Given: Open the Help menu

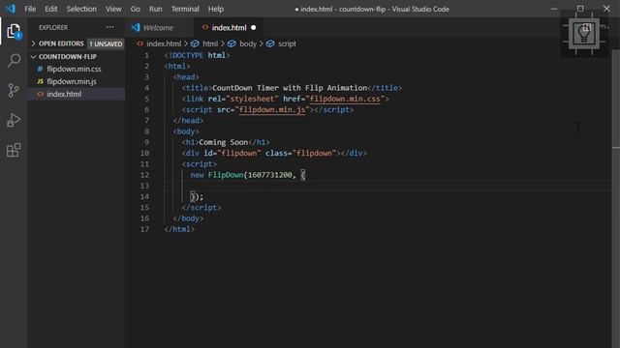Looking at the screenshot, I should coord(216,9).
